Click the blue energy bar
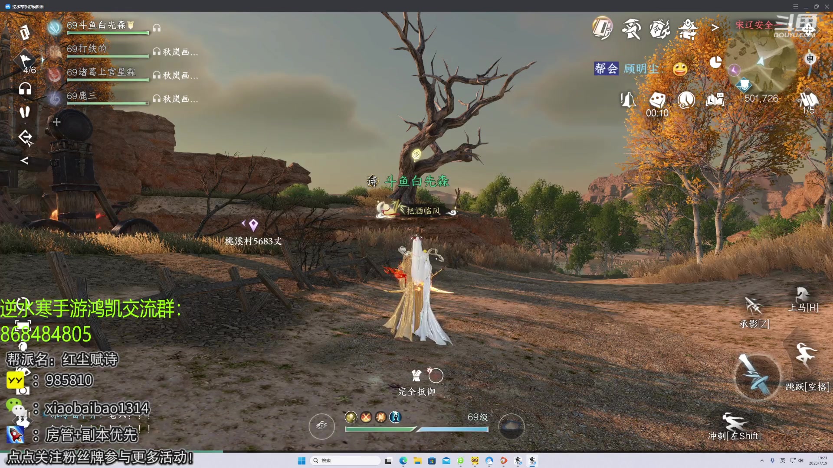Screen dimensions: 833x468 click(453, 429)
